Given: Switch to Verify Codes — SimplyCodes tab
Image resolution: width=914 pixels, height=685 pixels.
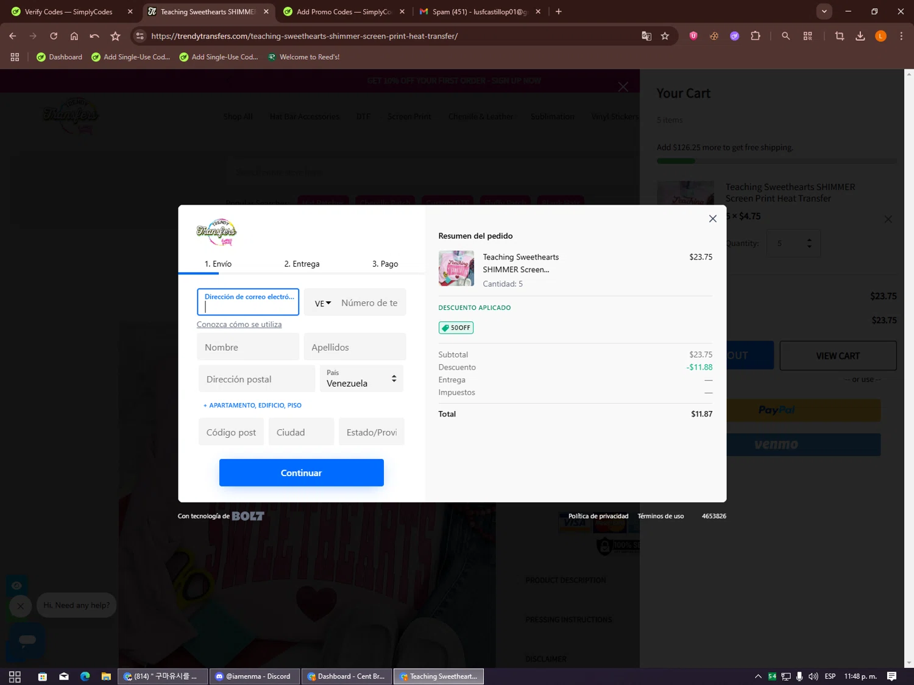Looking at the screenshot, I should [68, 12].
